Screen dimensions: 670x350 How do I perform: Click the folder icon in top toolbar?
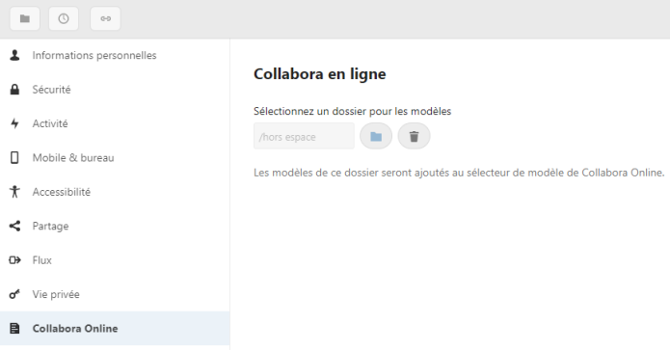(x=25, y=19)
